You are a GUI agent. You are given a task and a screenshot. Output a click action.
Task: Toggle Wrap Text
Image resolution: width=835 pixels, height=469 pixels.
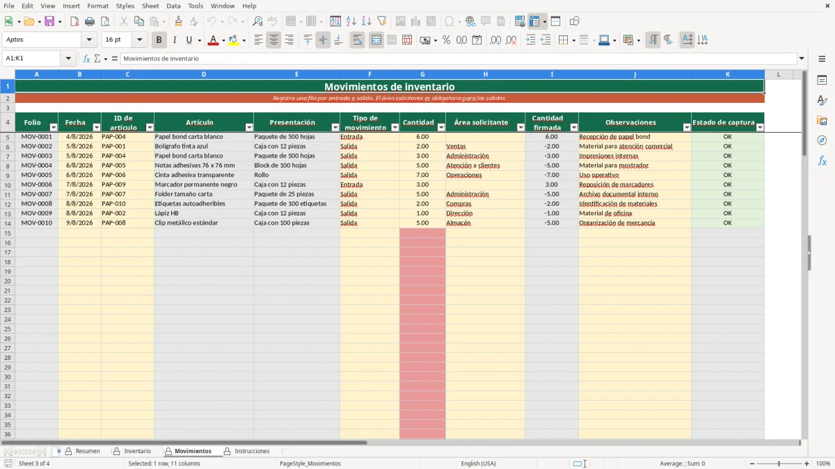[358, 40]
